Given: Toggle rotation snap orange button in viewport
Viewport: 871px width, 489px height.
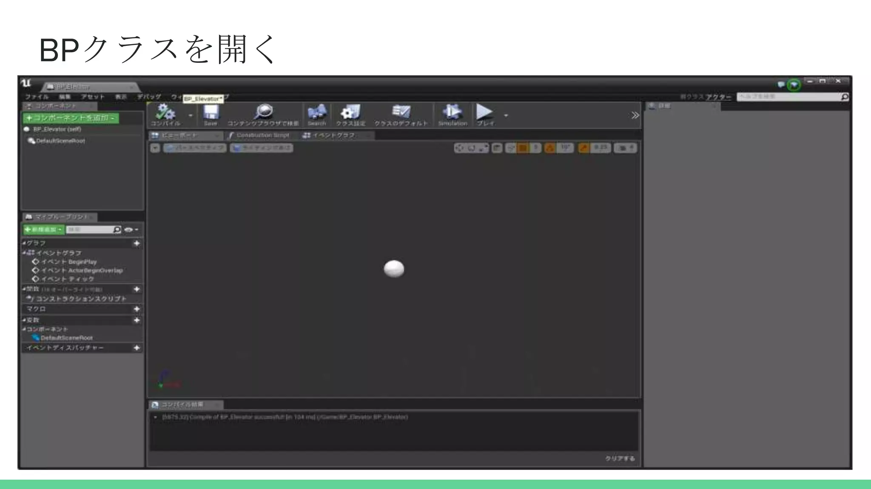Looking at the screenshot, I should [550, 148].
